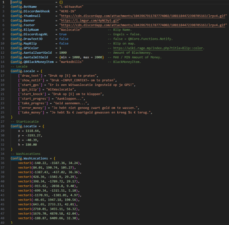Click the "Aankloppen..." string

(x=70, y=99)
